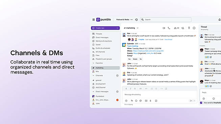Add a reaction to Maya's Teaser campaign reply
Image resolution: width=221 pixels, height=124 pixels.
pos(211,57)
